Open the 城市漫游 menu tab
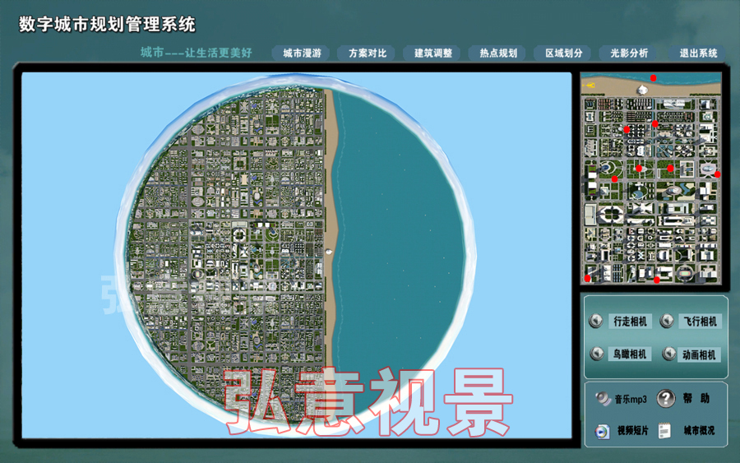Image resolution: width=740 pixels, height=463 pixels. pos(302,53)
